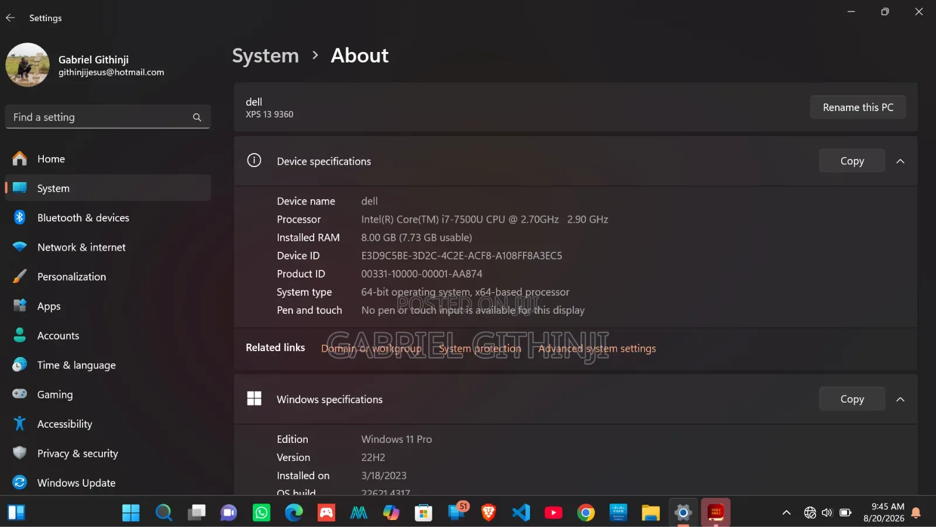Open the volume control in the tray

[x=827, y=513]
